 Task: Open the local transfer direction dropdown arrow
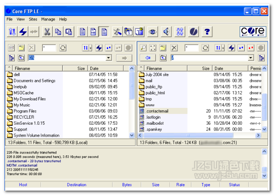pos(90,48)
